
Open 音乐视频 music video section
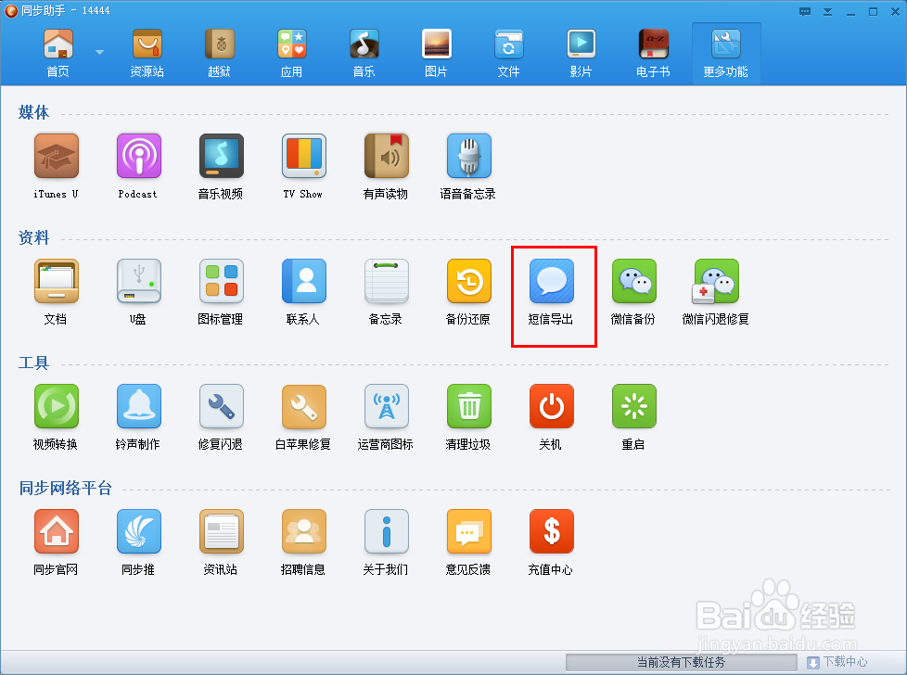pos(221,156)
